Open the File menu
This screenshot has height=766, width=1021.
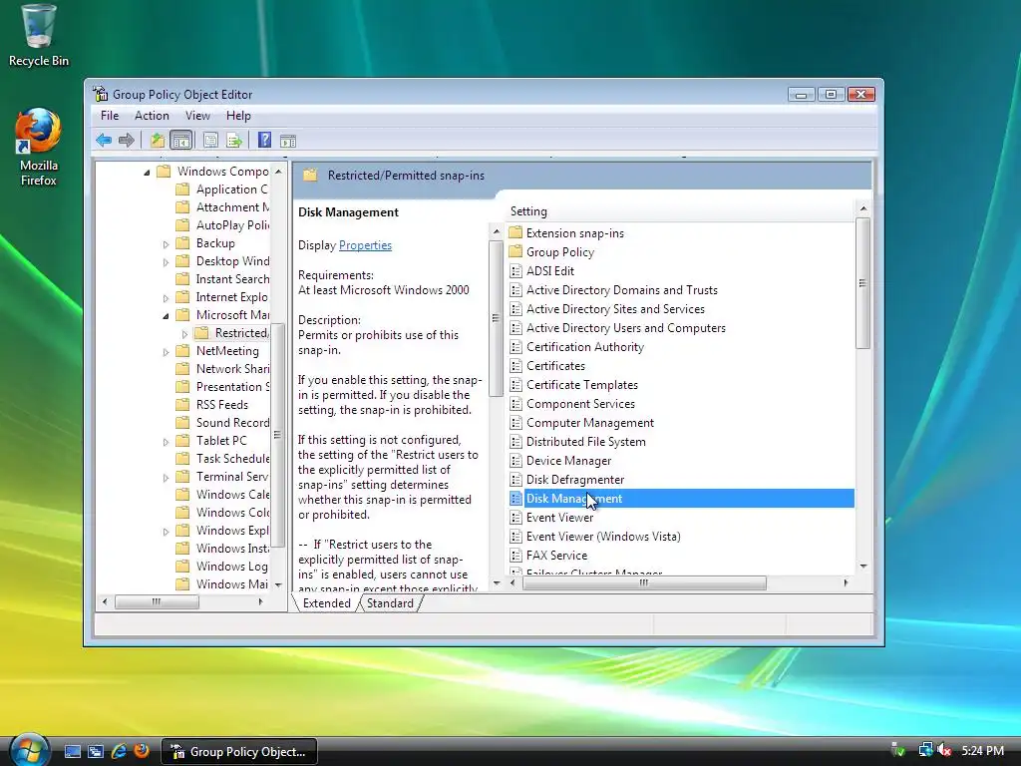click(x=110, y=116)
